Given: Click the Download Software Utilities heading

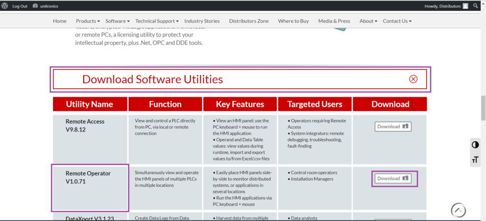Looking at the screenshot, I should tap(152, 80).
